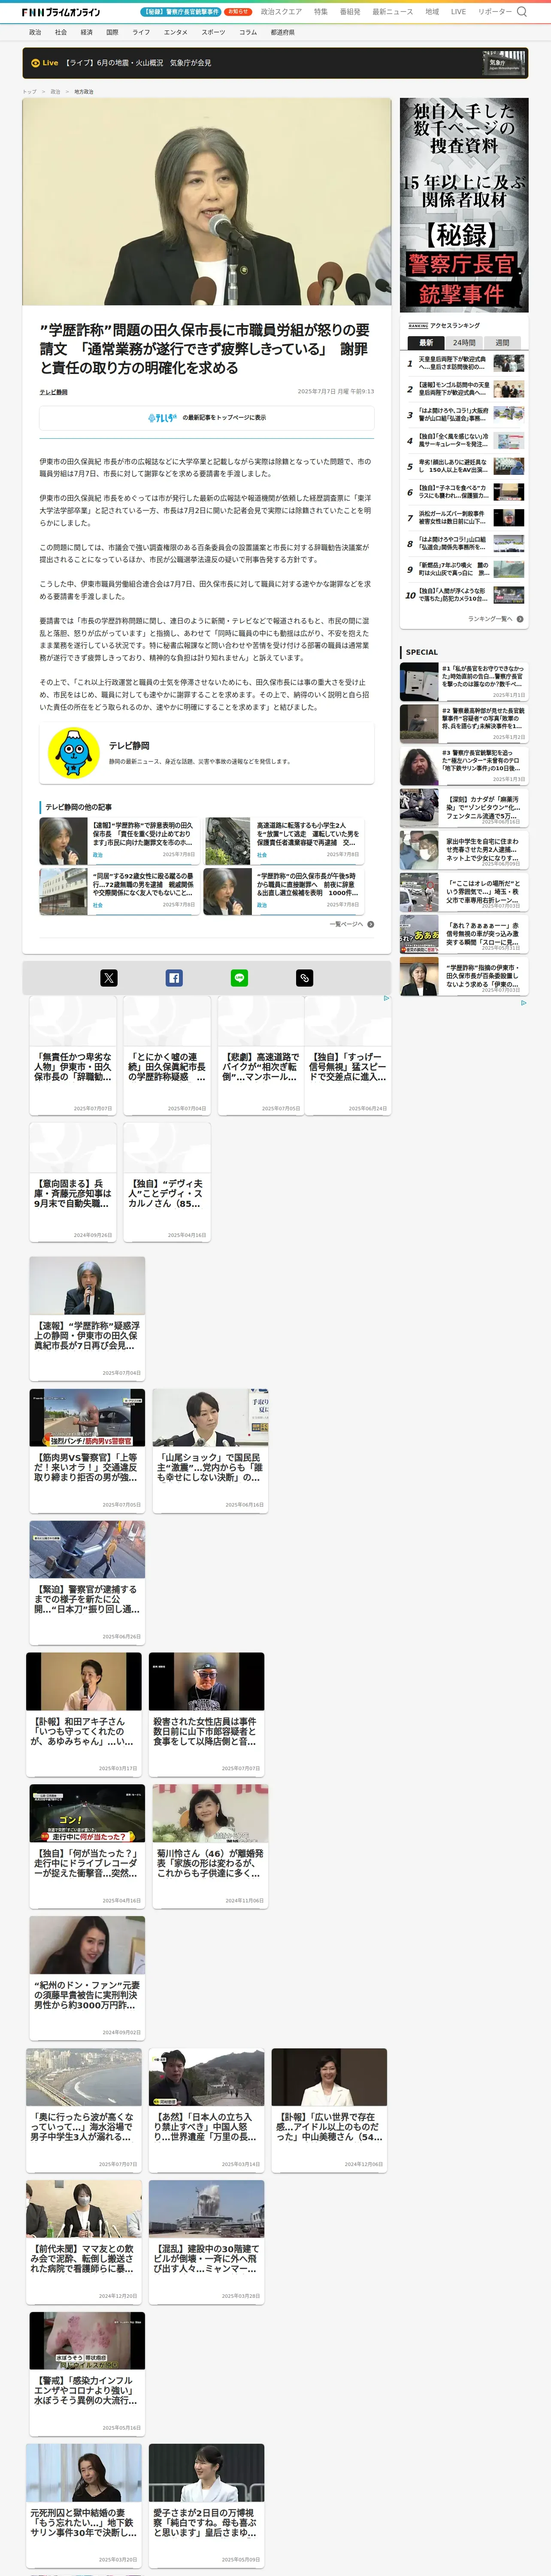
Task: Switch ranking to the 週間 tab
Action: [502, 343]
